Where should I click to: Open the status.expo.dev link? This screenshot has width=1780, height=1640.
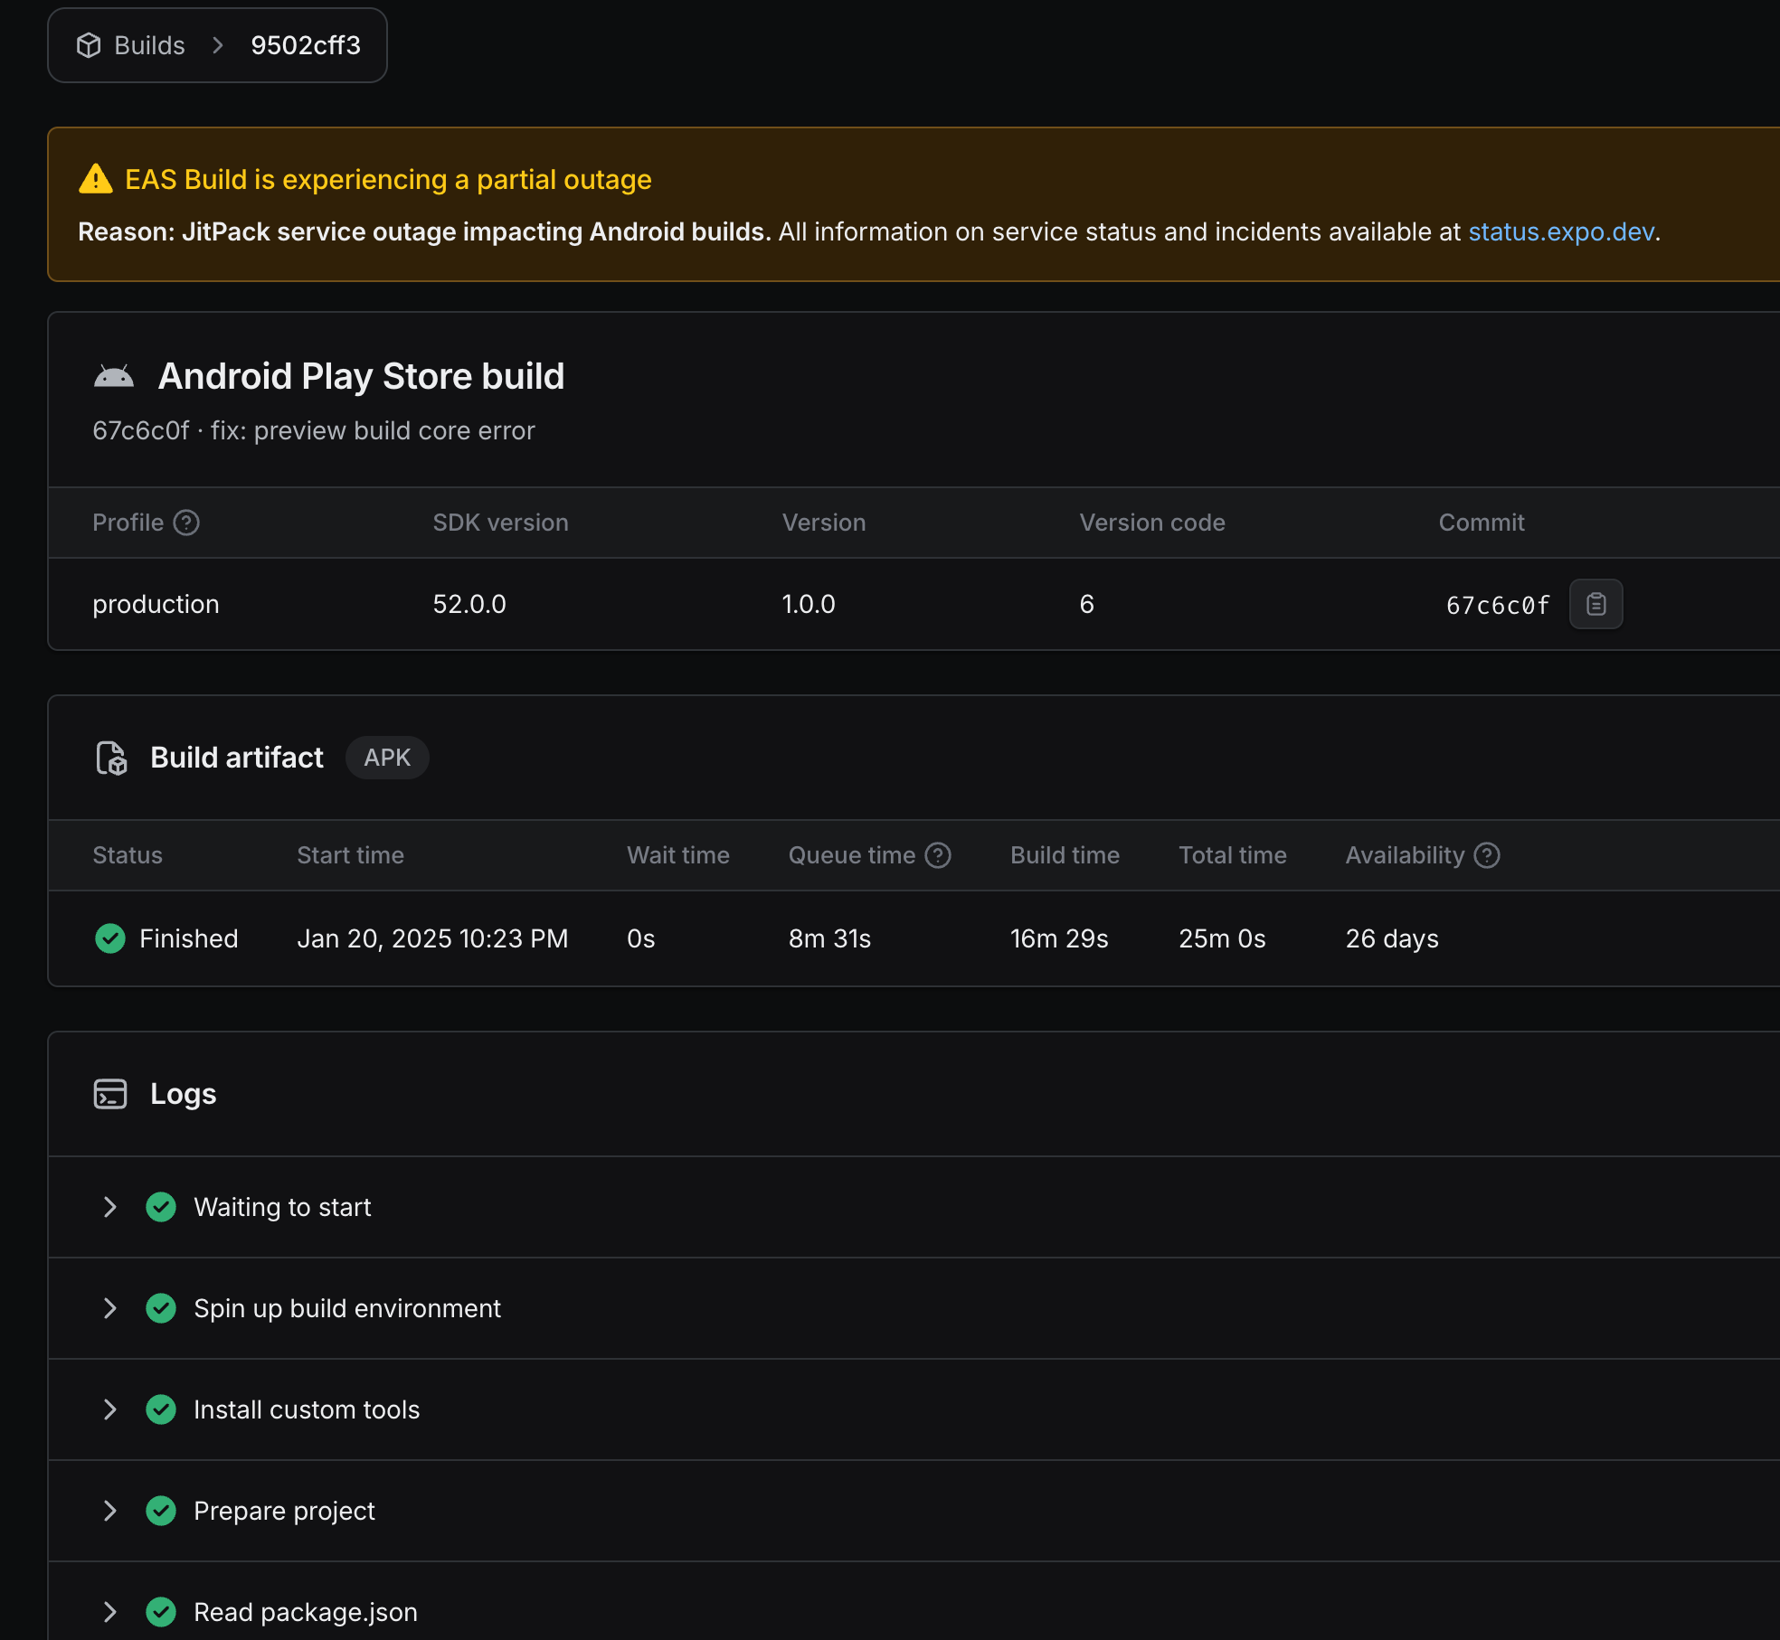1561,232
